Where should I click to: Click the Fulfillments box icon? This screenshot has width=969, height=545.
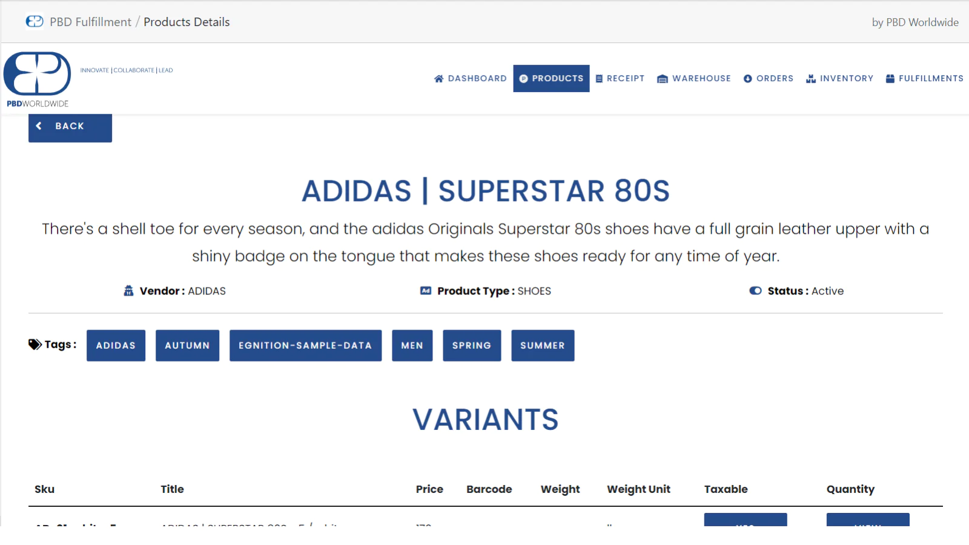(890, 79)
